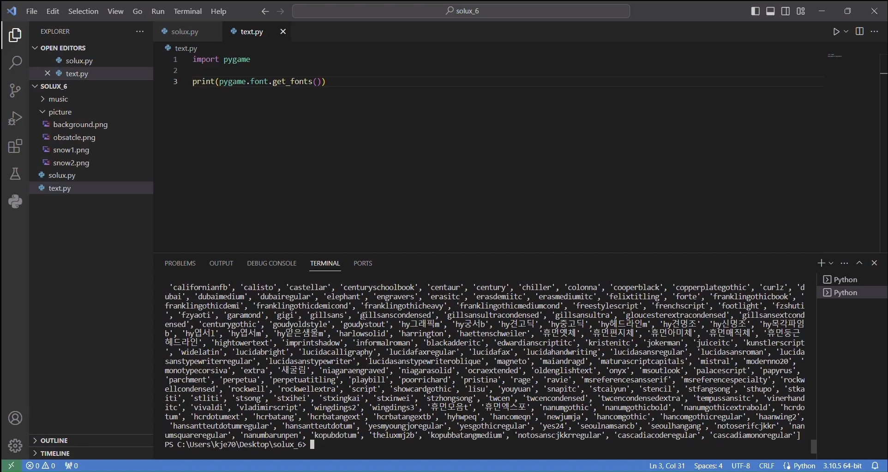
Task: Close text.py in Open Editors list
Action: pos(47,73)
